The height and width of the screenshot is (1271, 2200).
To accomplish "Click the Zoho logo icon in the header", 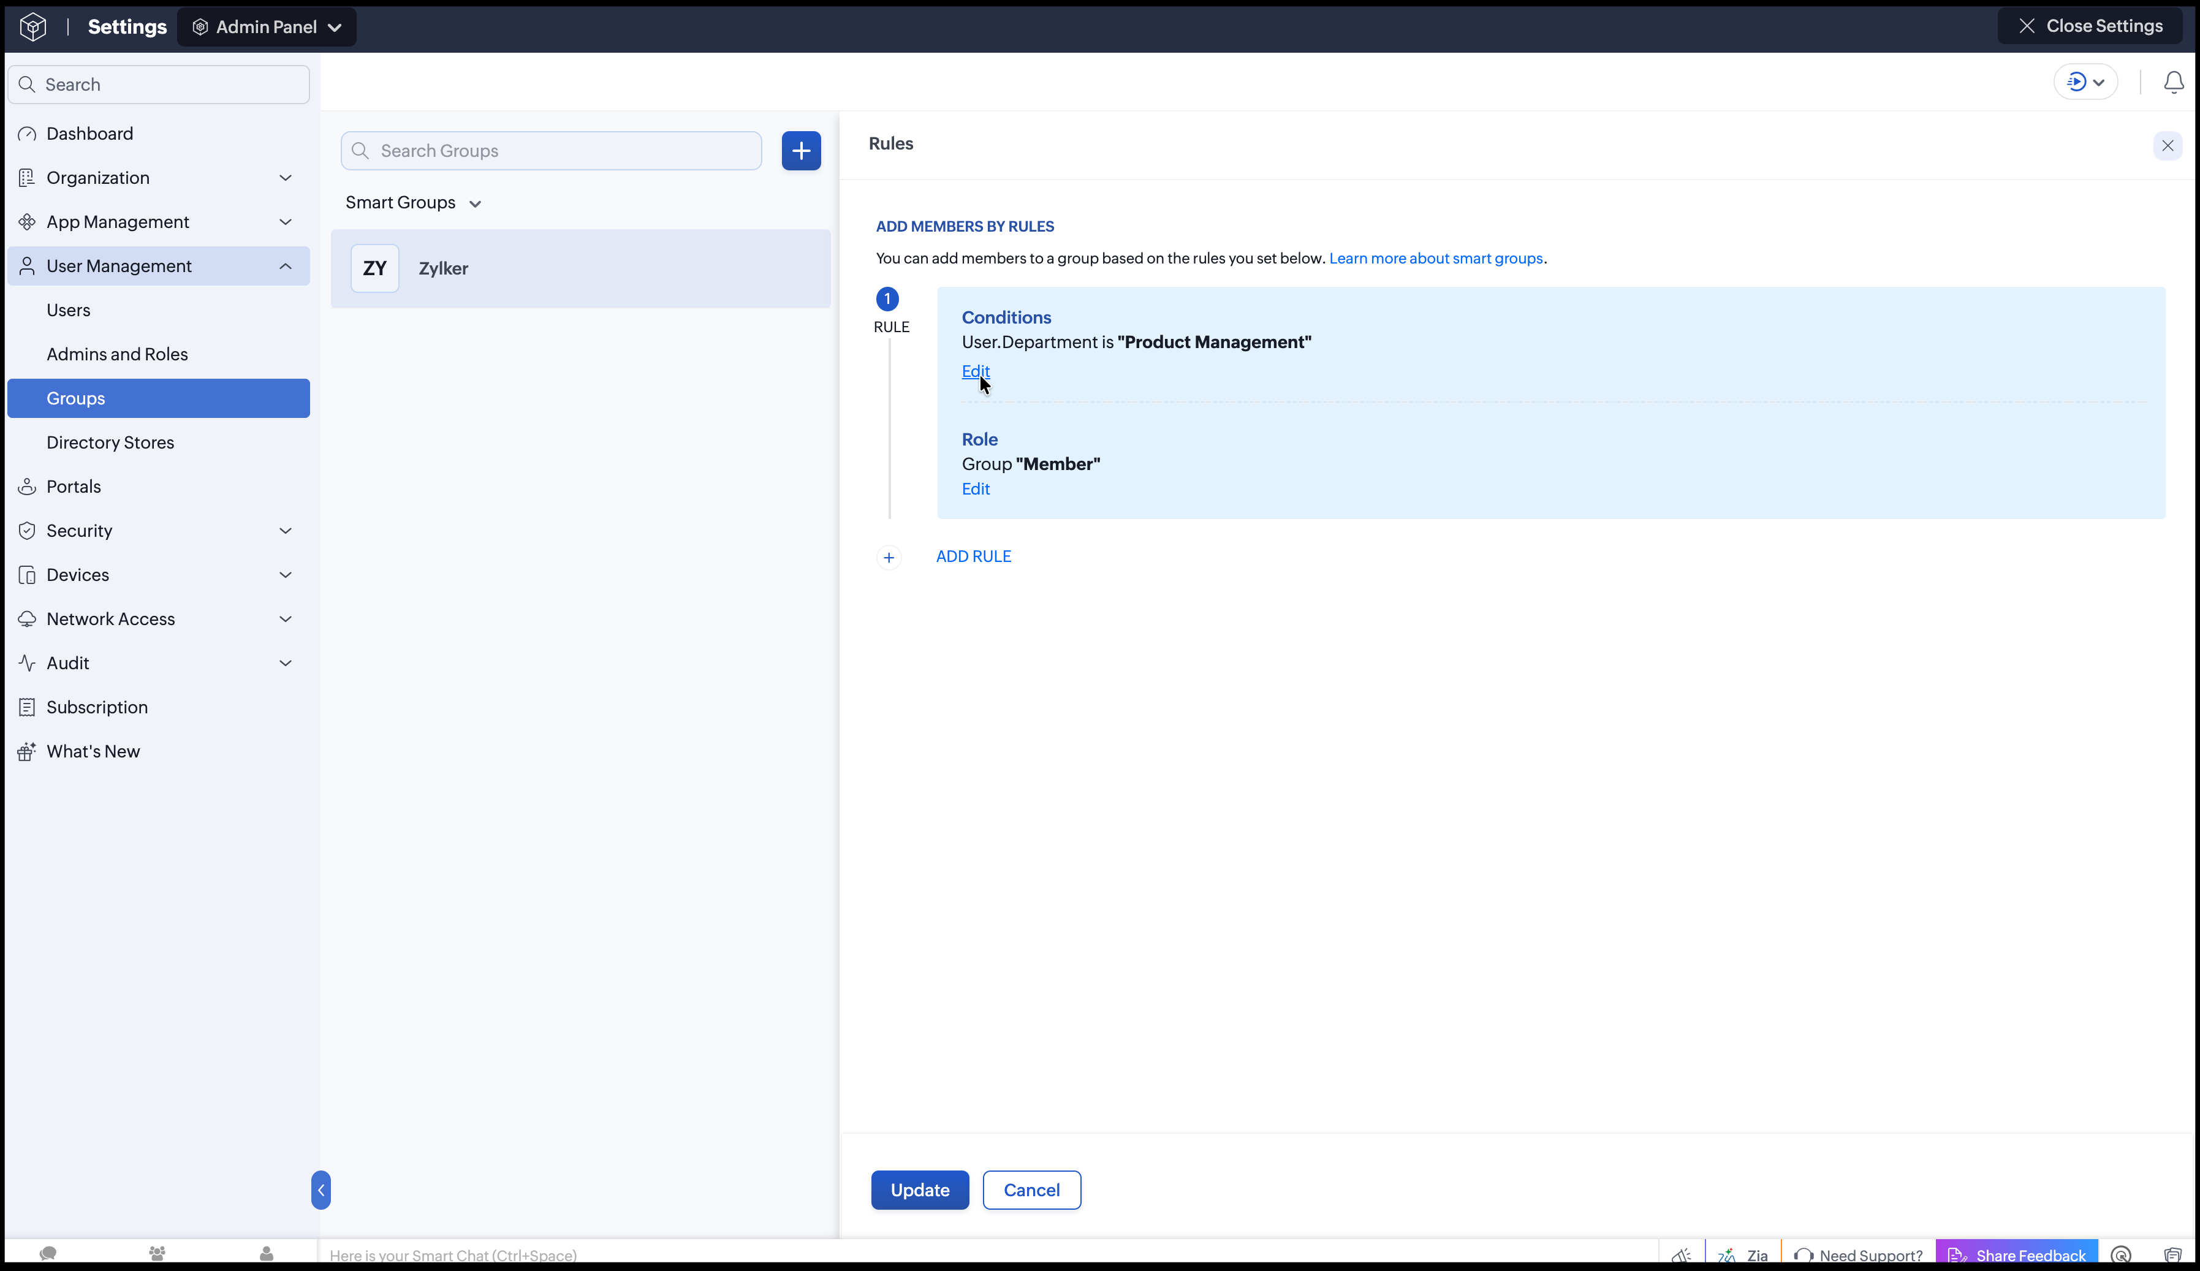I will (33, 27).
